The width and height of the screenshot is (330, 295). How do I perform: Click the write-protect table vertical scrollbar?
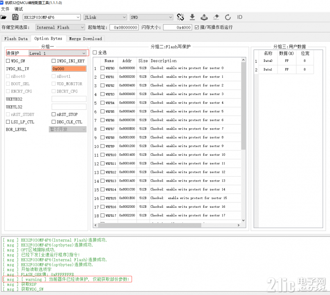coord(243,106)
